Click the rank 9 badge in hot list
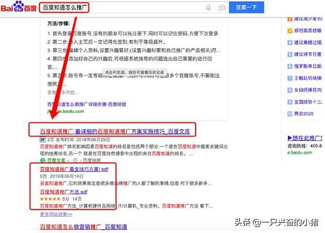Image resolution: width=325 pixels, height=233 pixels. 290,102
